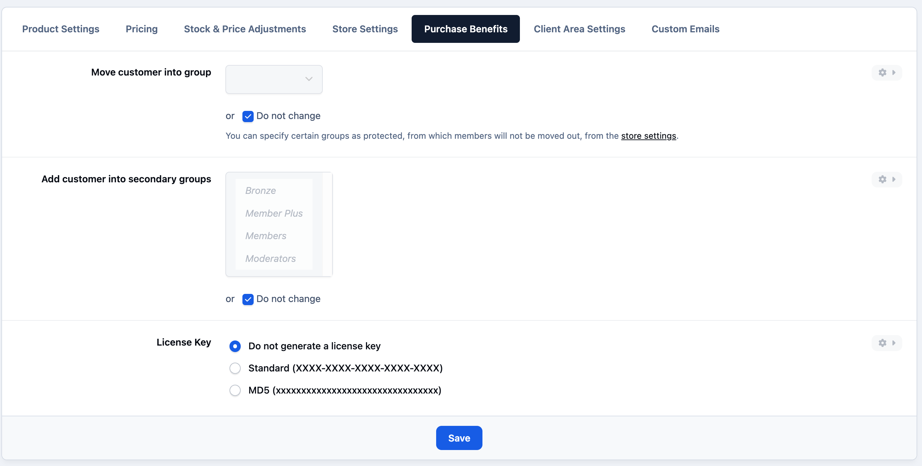This screenshot has width=922, height=466.
Task: Click the Save button
Action: [459, 438]
